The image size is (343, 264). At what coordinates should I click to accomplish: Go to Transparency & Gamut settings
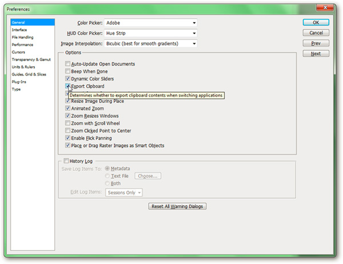(x=31, y=59)
